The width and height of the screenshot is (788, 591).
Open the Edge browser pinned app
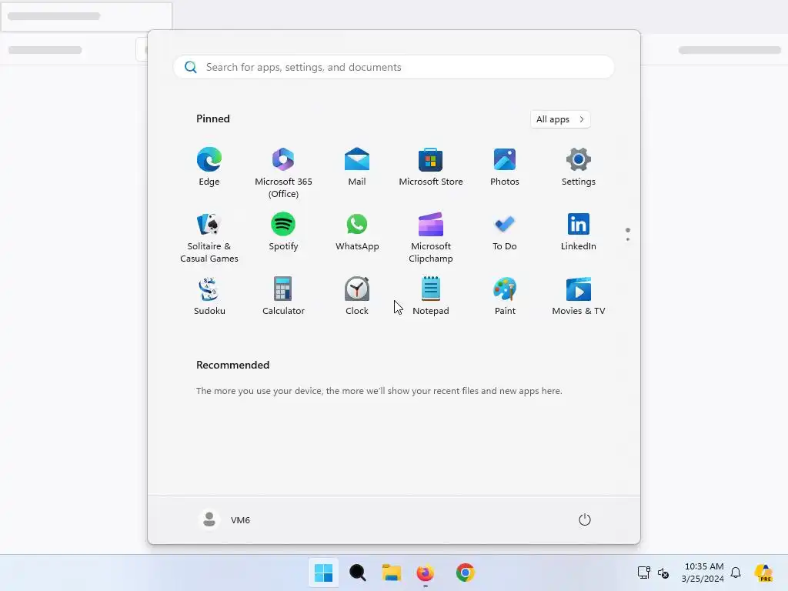(x=209, y=167)
